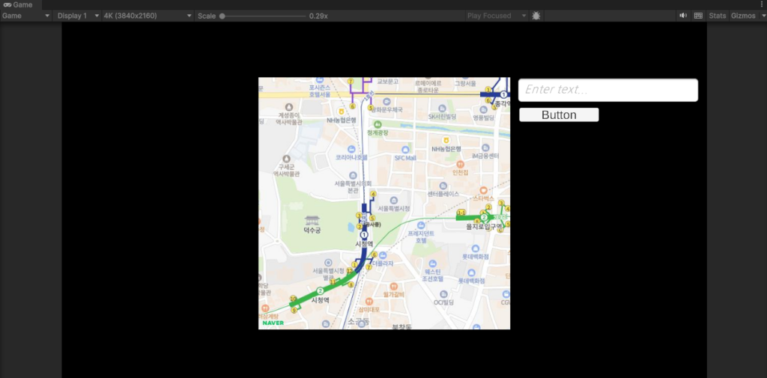
Task: Click the 웨스틴 조선호텔 hotel icon
Action: (x=433, y=263)
